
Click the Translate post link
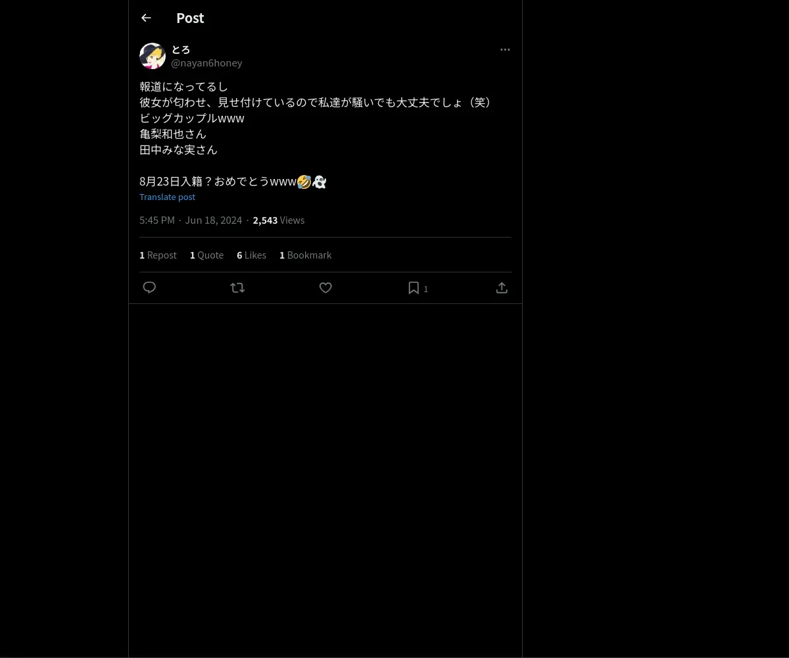[167, 197]
